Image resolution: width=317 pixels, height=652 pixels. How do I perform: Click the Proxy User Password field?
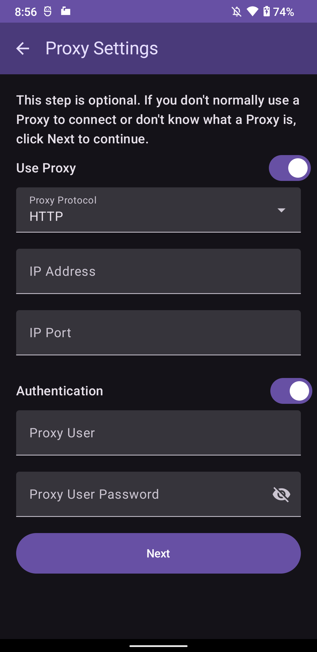(141, 494)
